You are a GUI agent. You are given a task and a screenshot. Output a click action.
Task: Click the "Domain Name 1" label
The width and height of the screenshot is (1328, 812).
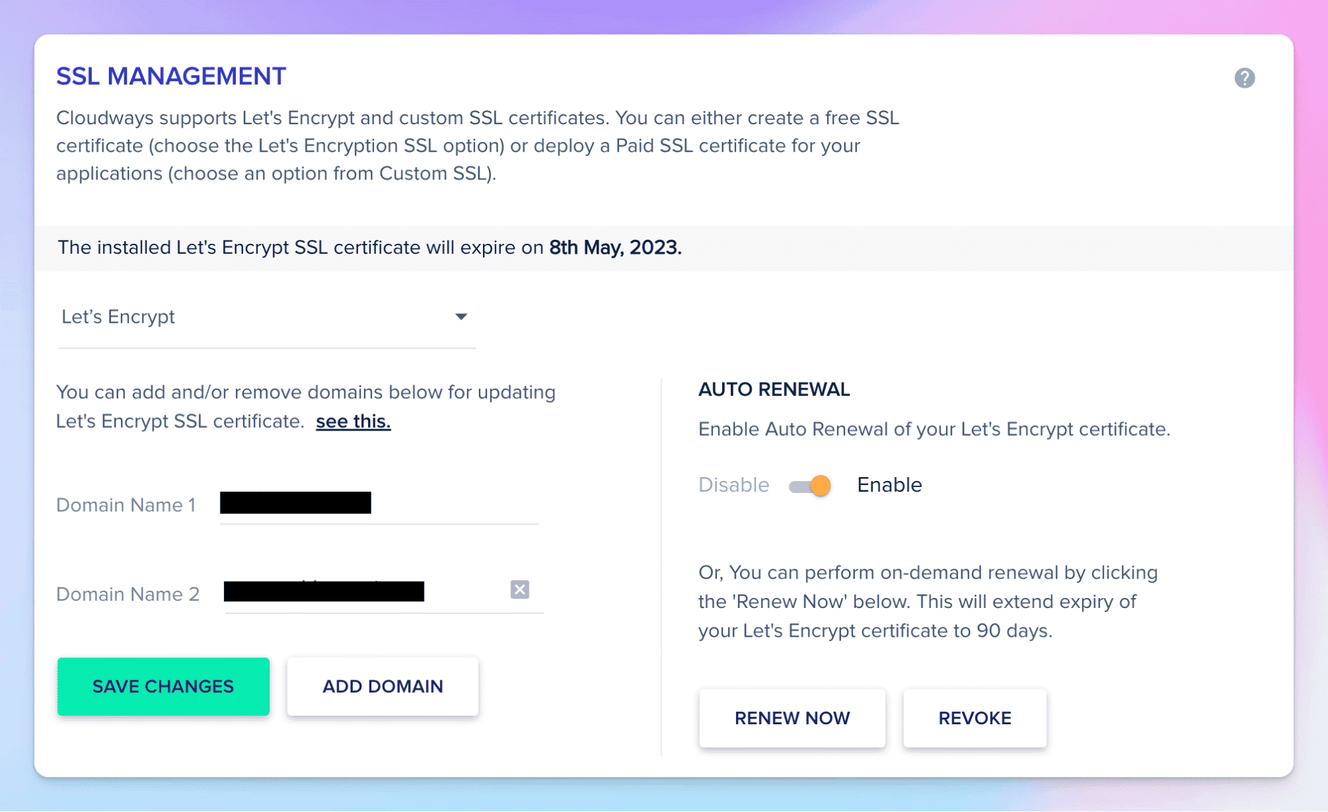pyautogui.click(x=126, y=505)
